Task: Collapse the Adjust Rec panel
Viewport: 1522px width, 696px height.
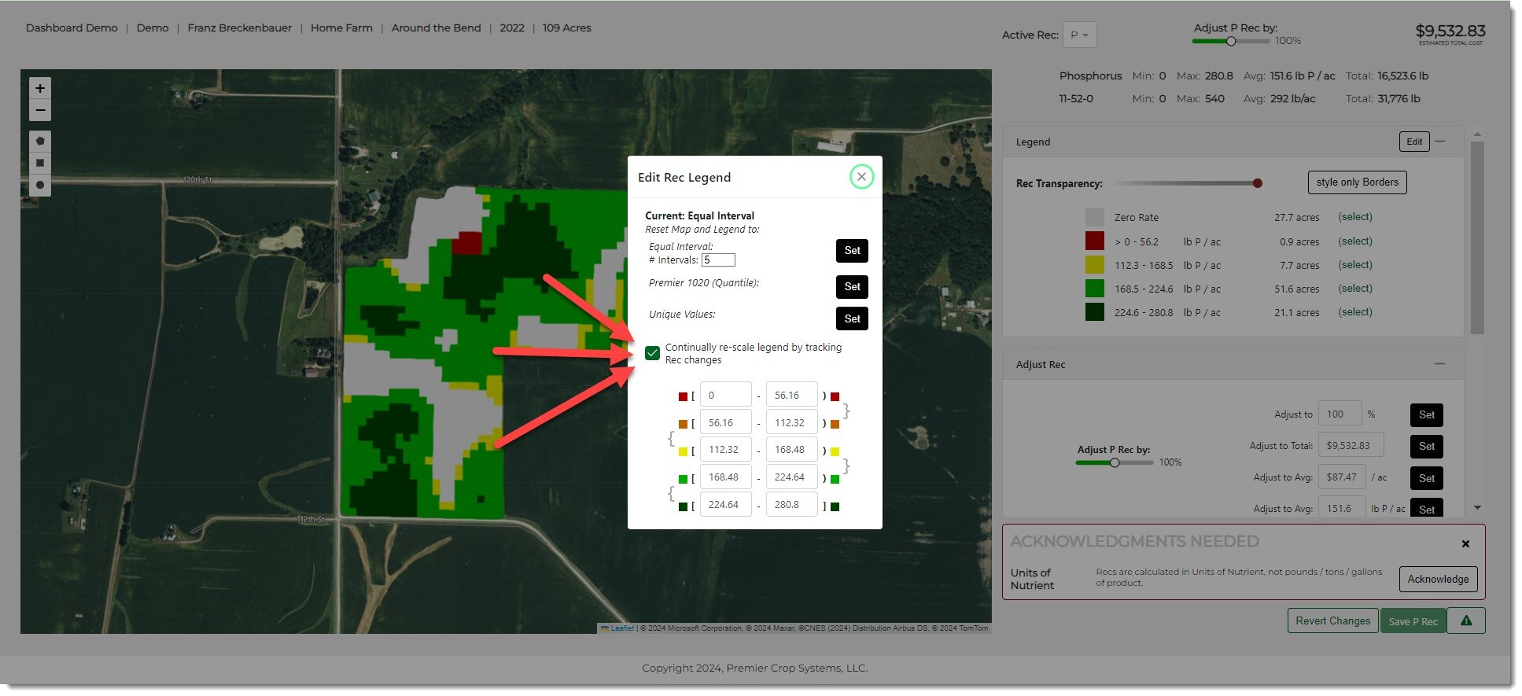Action: (1439, 364)
